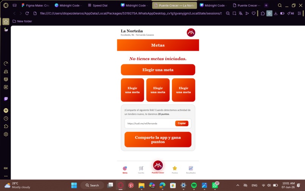Click the file URL address bar
The height and width of the screenshot is (191, 305).
pos(131,13)
